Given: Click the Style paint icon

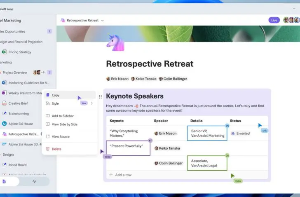Looking at the screenshot, I should pos(48,103).
